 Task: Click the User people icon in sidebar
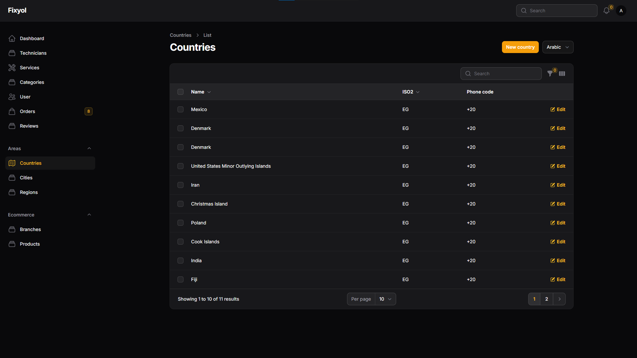click(12, 97)
